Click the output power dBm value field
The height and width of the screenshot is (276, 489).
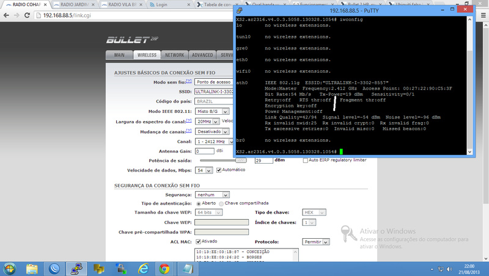coord(264,161)
